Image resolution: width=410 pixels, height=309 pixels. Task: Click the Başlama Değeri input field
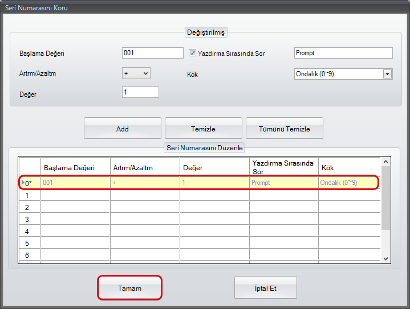pos(152,53)
